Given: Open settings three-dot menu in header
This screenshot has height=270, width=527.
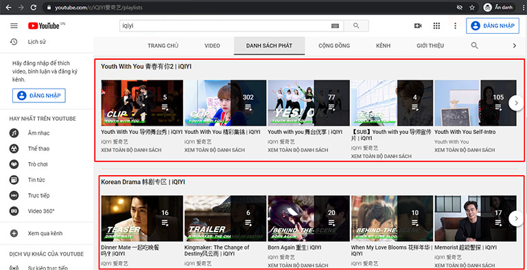Looking at the screenshot, I should 456,25.
